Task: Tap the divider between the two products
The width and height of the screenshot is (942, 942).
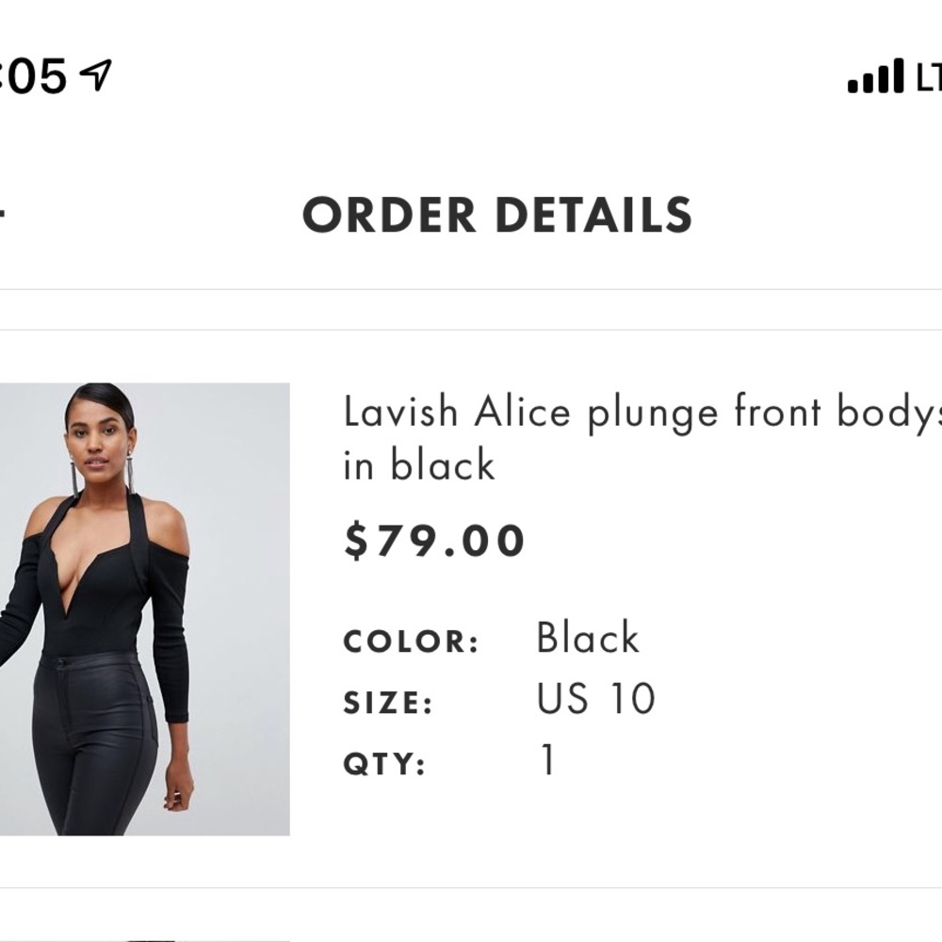Action: tap(471, 887)
